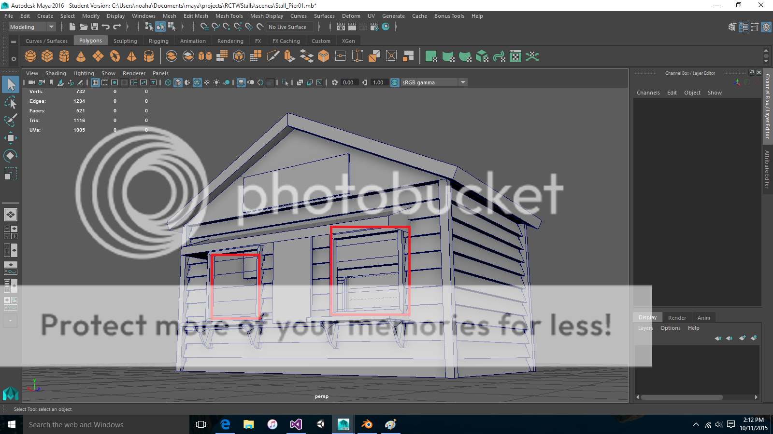Click the Undo arrow icon

click(x=106, y=27)
